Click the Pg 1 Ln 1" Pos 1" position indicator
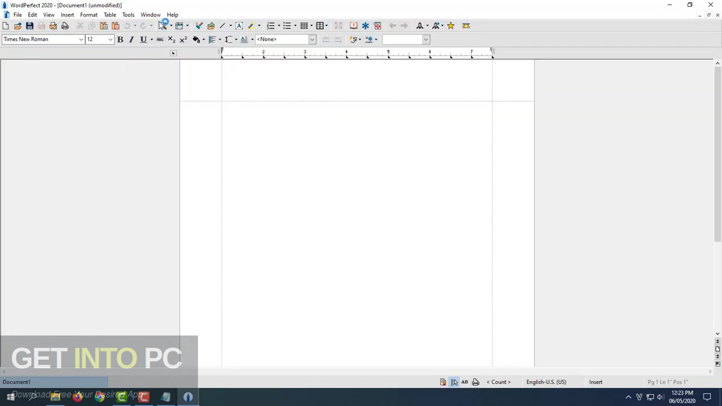 (x=668, y=382)
